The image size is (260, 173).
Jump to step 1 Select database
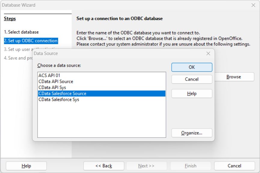tap(21, 32)
